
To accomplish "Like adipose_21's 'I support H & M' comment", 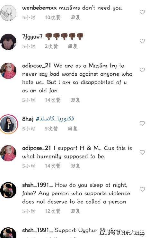I will tap(142, 152).
